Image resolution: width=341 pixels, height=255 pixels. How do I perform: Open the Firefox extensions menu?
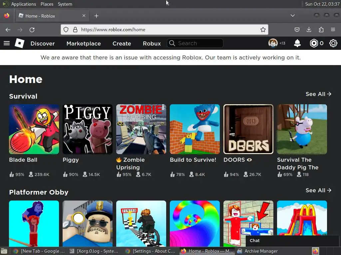(x=321, y=30)
